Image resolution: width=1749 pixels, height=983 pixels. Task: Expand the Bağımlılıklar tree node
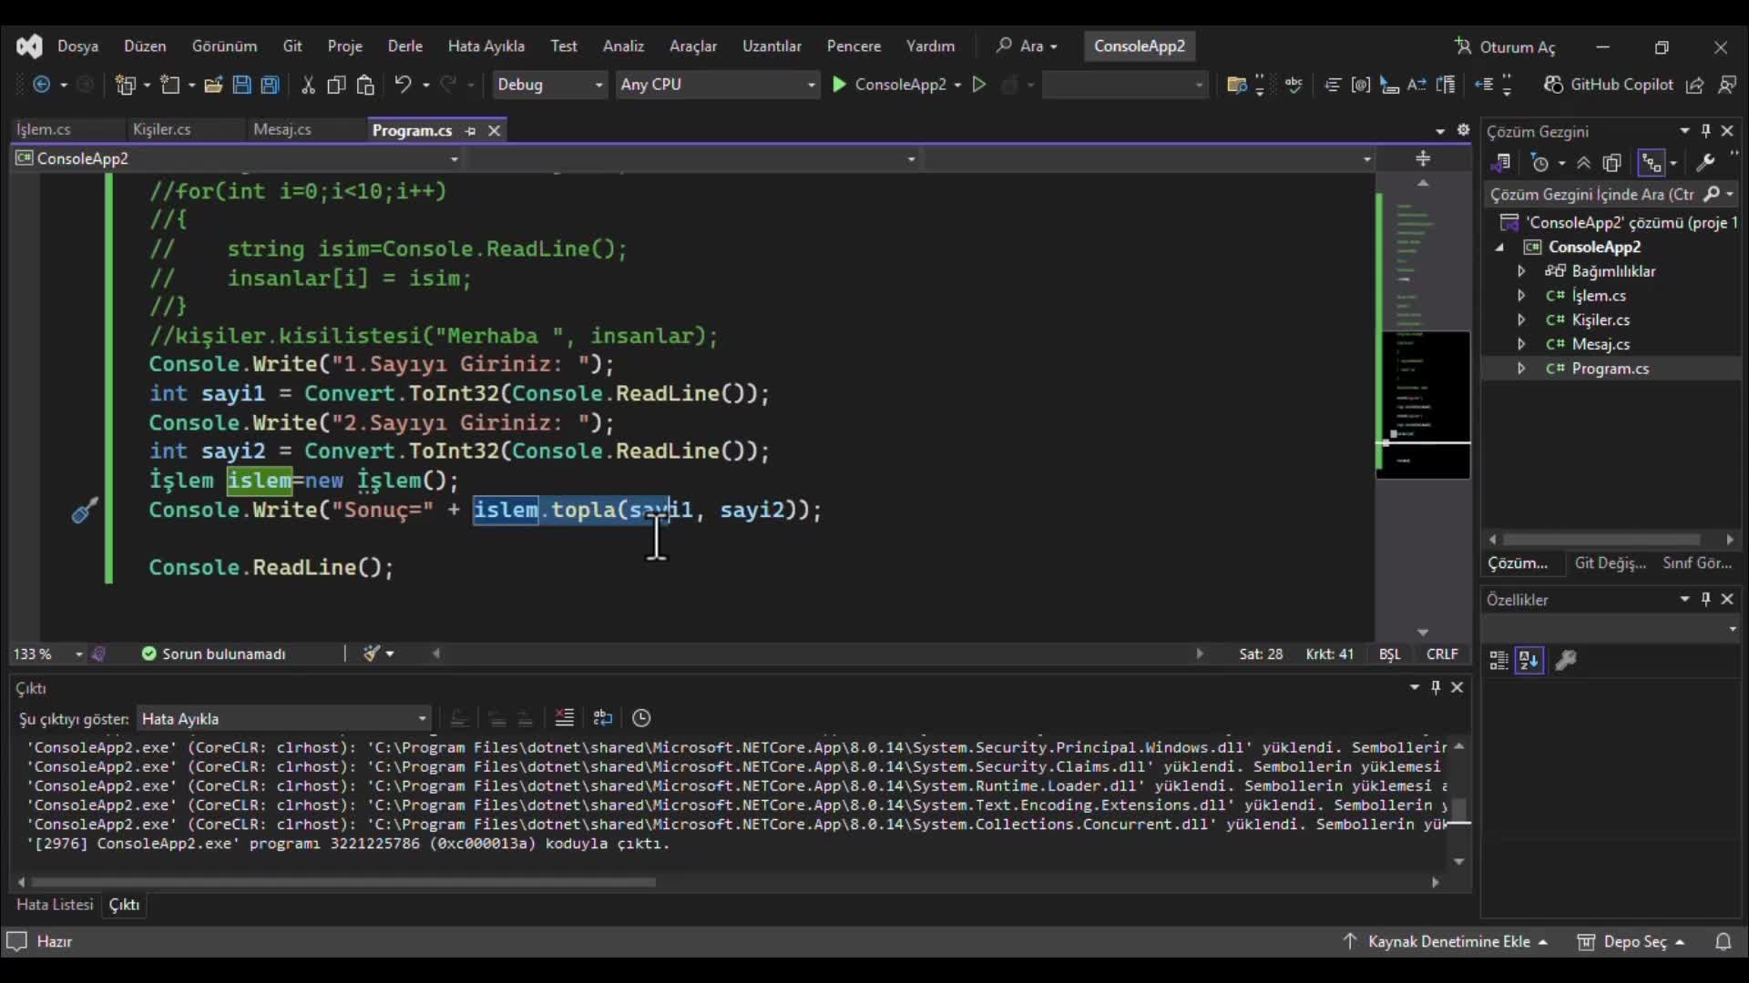(x=1520, y=271)
